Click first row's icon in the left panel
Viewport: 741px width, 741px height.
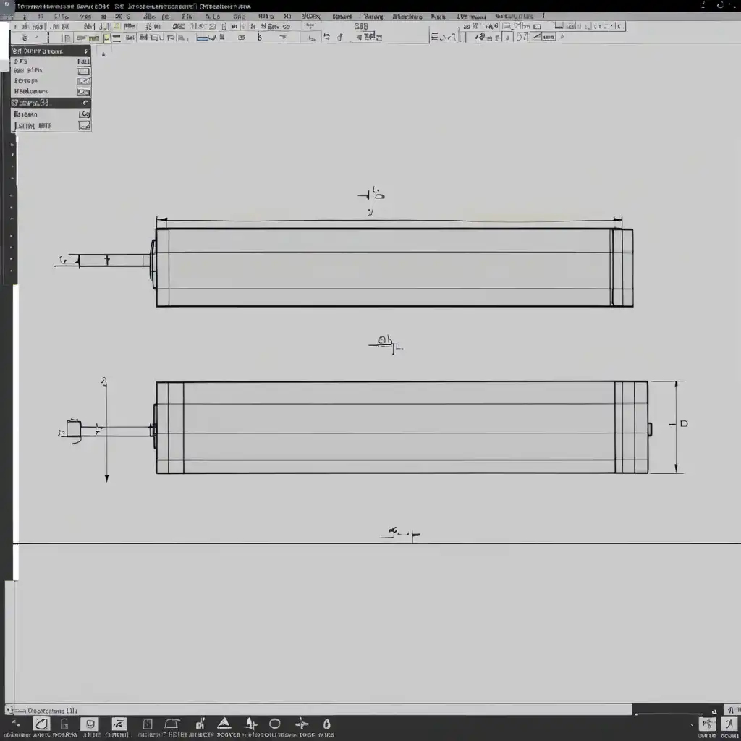click(x=84, y=62)
